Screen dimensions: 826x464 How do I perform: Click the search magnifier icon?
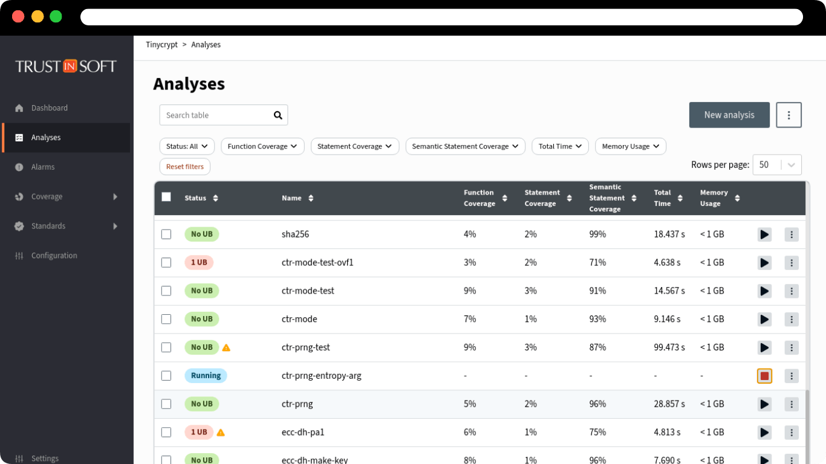click(x=278, y=115)
